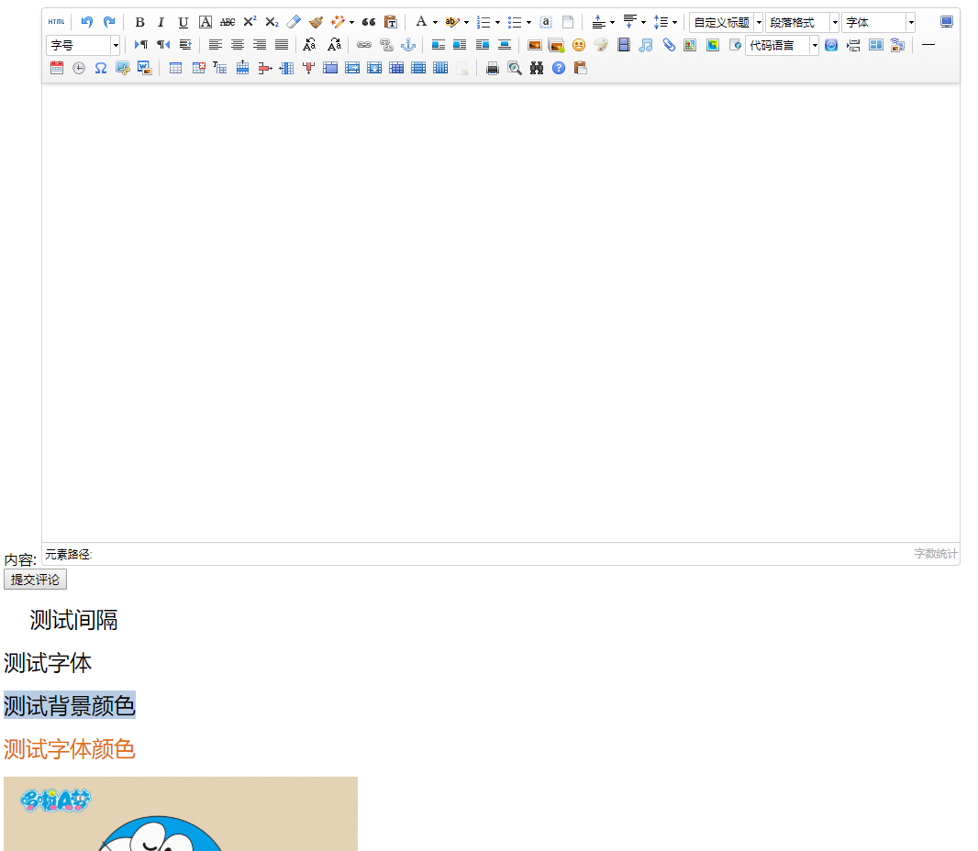Open the 段落格式 paragraph format dropdown

(x=802, y=22)
